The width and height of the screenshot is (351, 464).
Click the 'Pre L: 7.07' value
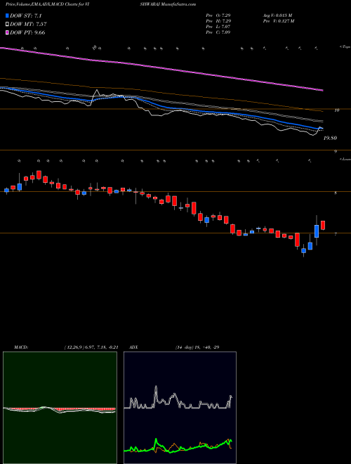(x=218, y=27)
